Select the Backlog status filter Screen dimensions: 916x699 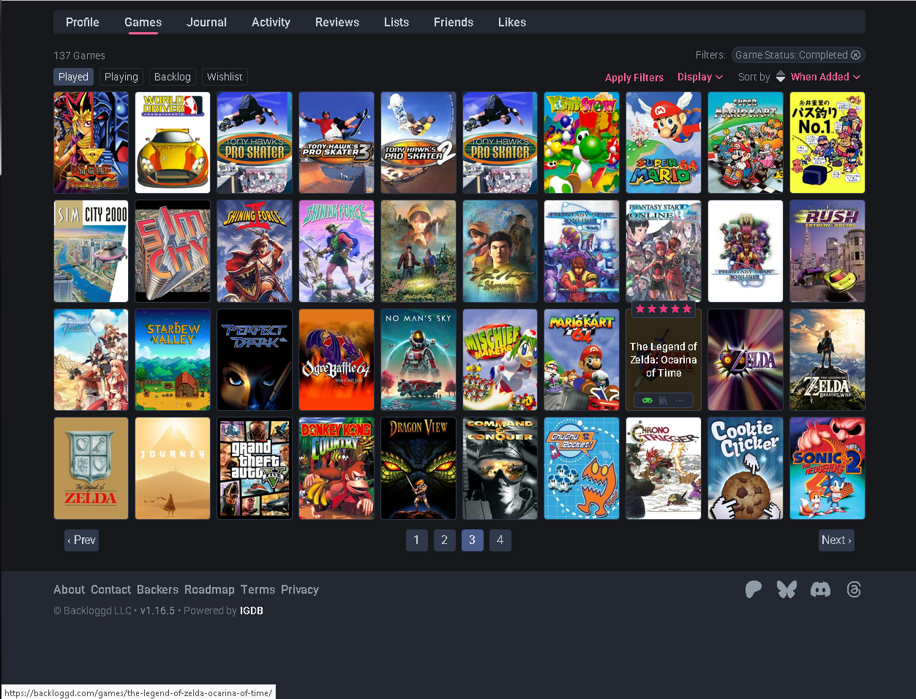pyautogui.click(x=173, y=77)
